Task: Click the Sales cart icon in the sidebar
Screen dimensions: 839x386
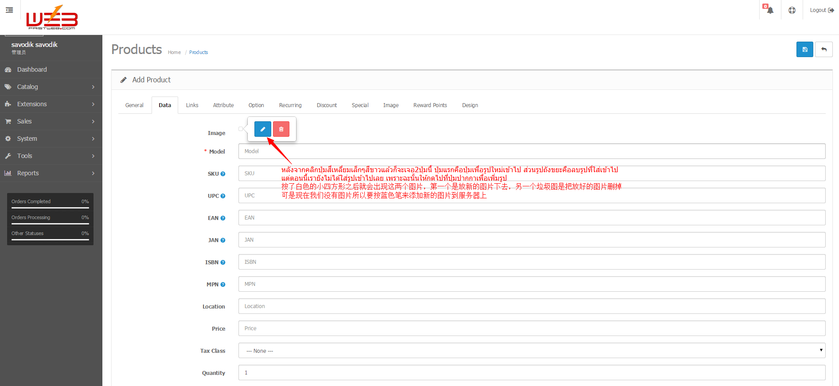Action: pyautogui.click(x=8, y=121)
